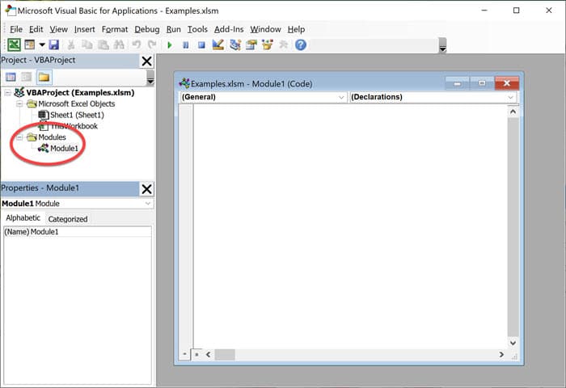The width and height of the screenshot is (566, 388).
Task: Toggle Procedure View button at code window bottom
Action: pos(185,354)
